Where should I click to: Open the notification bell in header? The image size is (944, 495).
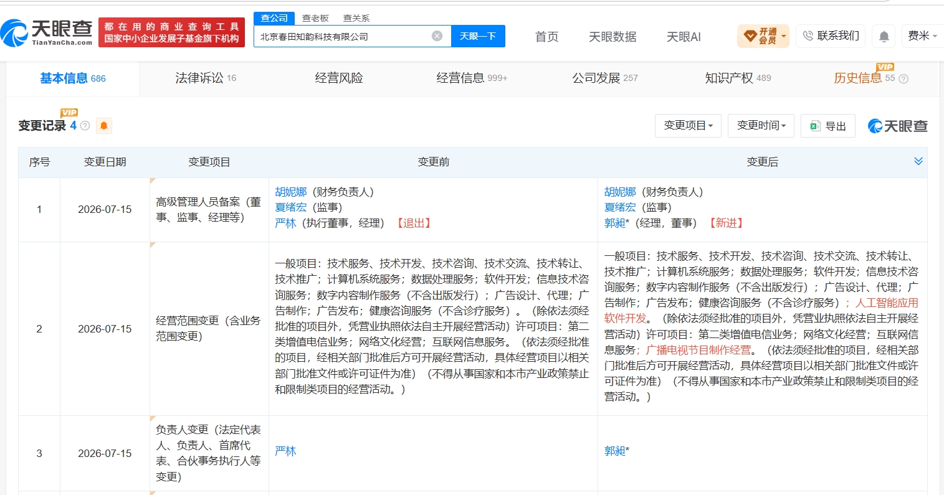[884, 36]
